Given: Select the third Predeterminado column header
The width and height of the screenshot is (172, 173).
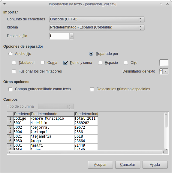Looking at the screenshot, I should tap(86, 114).
